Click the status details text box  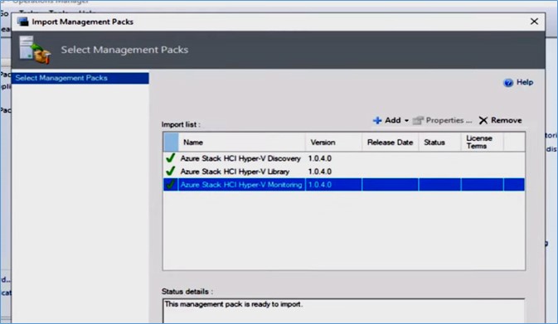pos(344,311)
